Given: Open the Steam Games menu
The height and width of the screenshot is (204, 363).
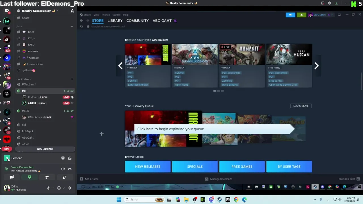Looking at the screenshot, I should pos(117,15).
